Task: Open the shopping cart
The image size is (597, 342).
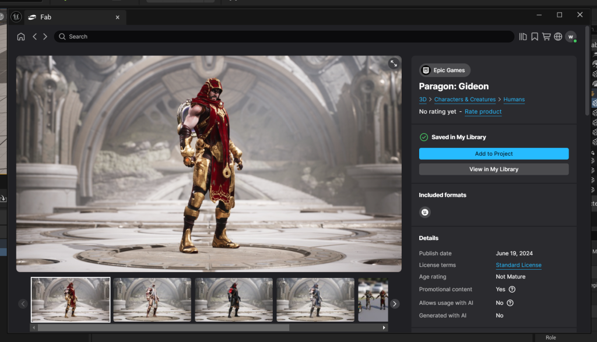Action: 546,37
